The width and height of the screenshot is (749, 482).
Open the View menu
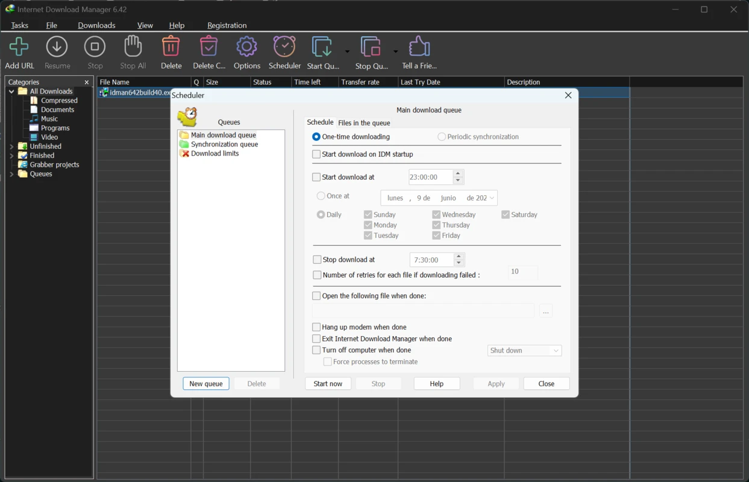(x=145, y=25)
